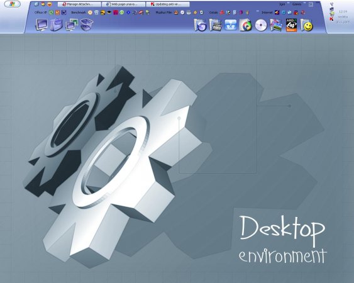Click the Igre toolbar label
This screenshot has height=283, width=354.
pos(282,4)
